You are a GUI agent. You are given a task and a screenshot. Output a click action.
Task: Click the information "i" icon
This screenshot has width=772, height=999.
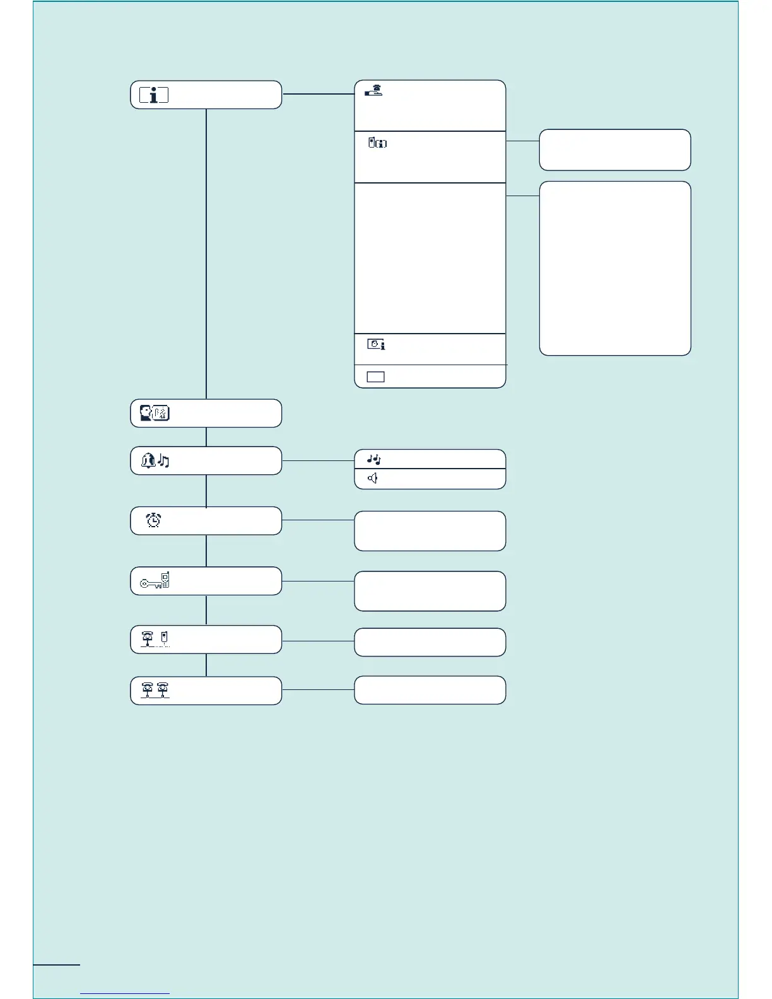(x=154, y=95)
